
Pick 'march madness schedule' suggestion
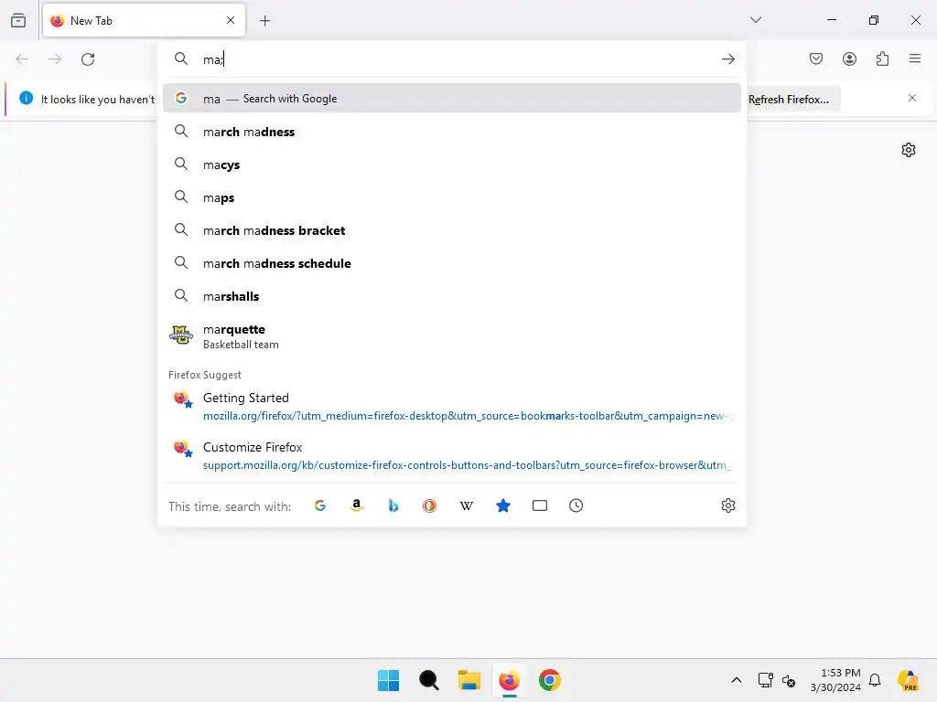[452, 263]
